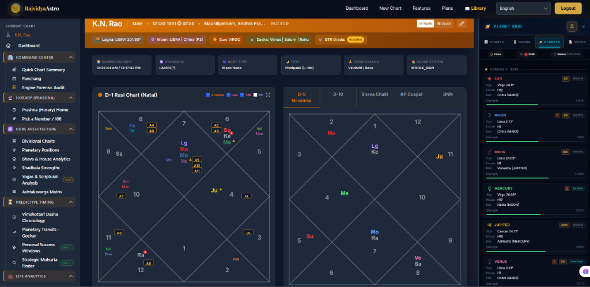Toggle the Arudhas checkbox

(208, 95)
